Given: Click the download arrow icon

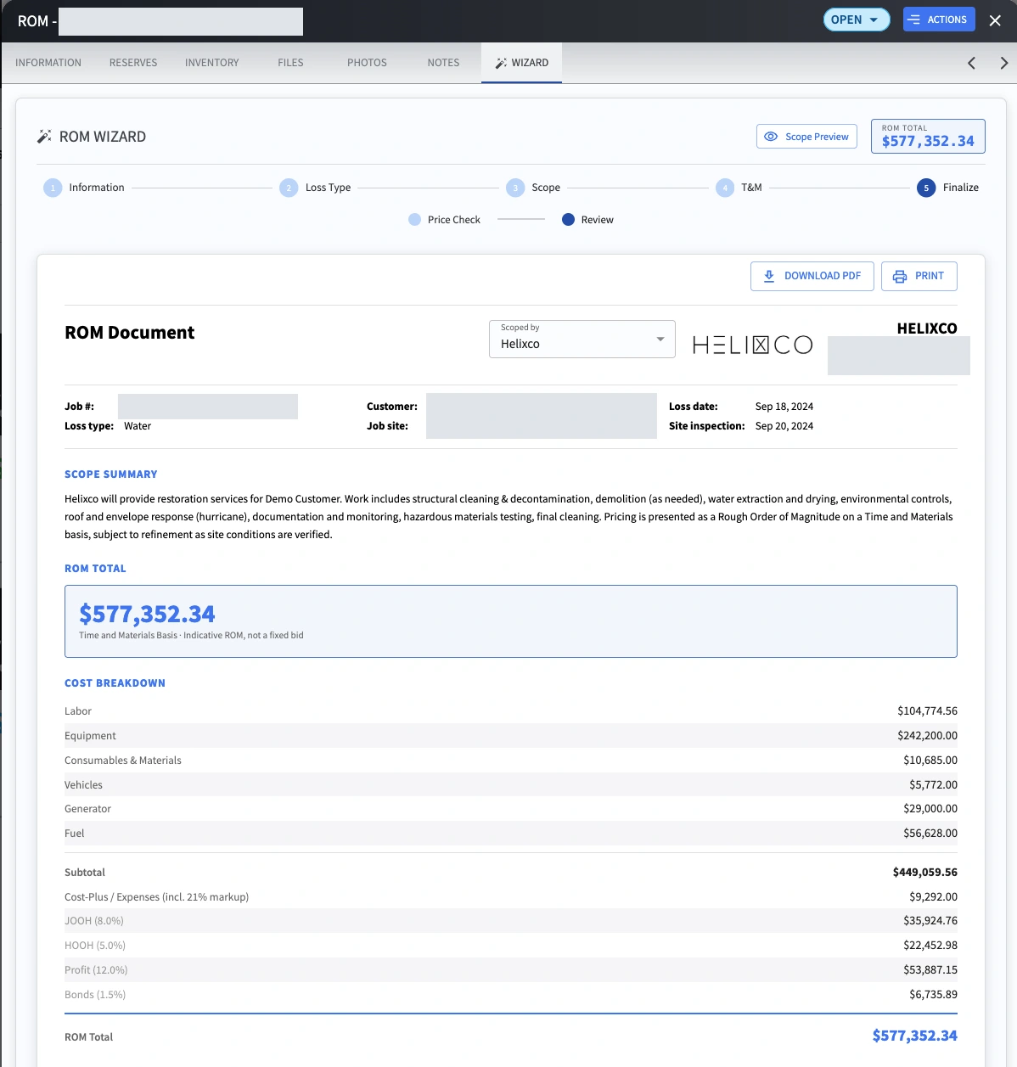Looking at the screenshot, I should pyautogui.click(x=769, y=276).
